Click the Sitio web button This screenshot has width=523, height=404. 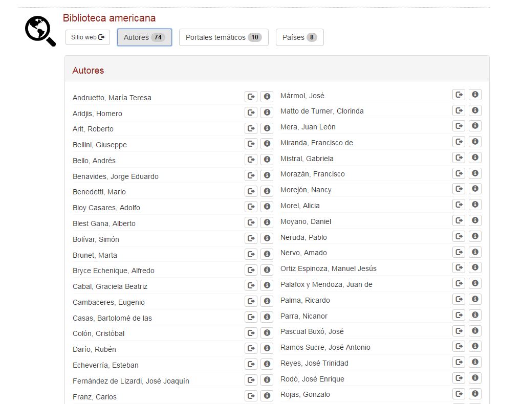pos(88,37)
